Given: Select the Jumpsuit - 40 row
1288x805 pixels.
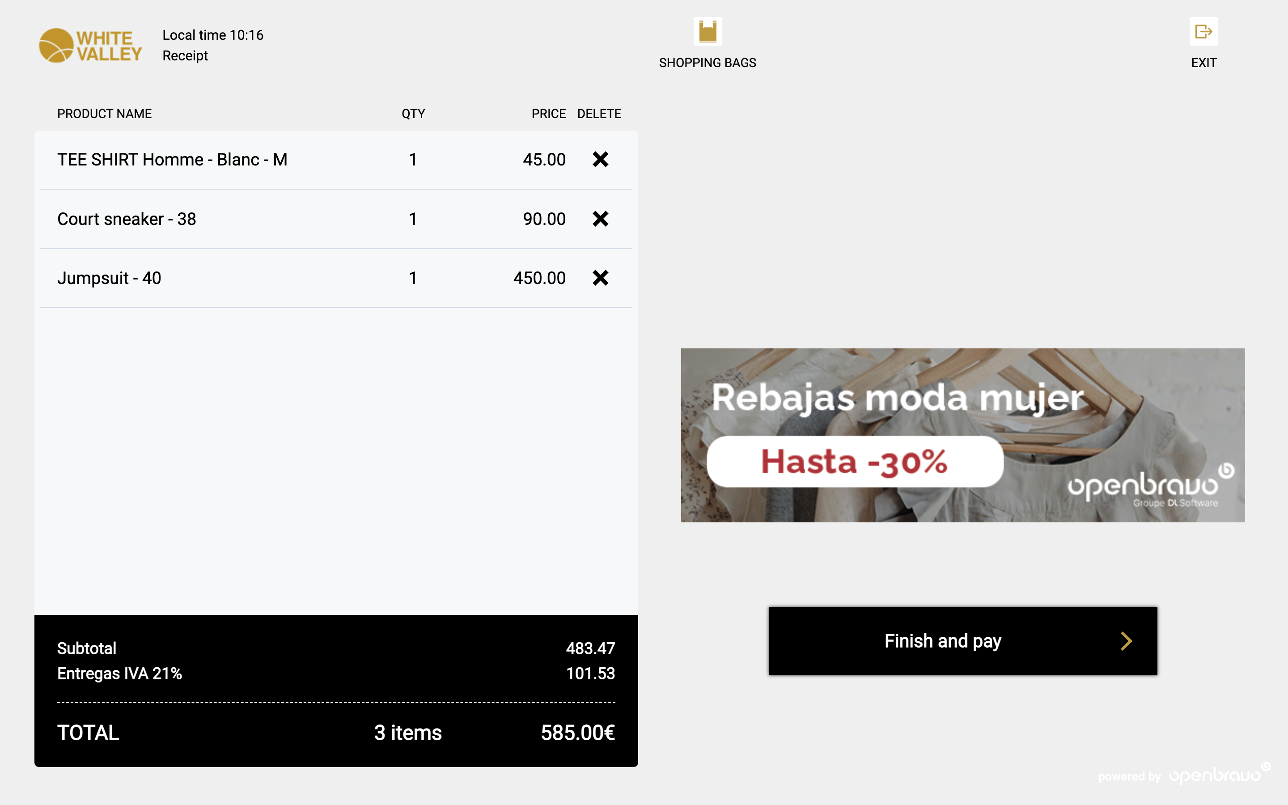Looking at the screenshot, I should point(109,279).
